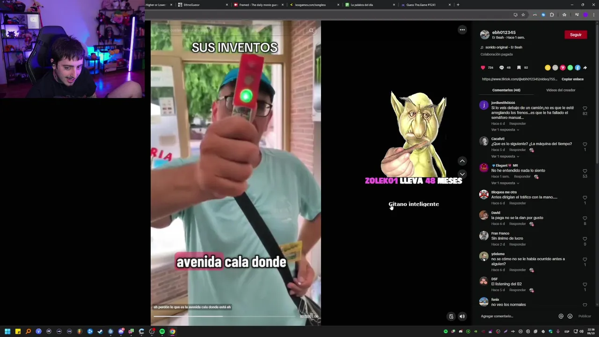Click the TikTok video to pause
The height and width of the screenshot is (337, 599).
pos(235,173)
